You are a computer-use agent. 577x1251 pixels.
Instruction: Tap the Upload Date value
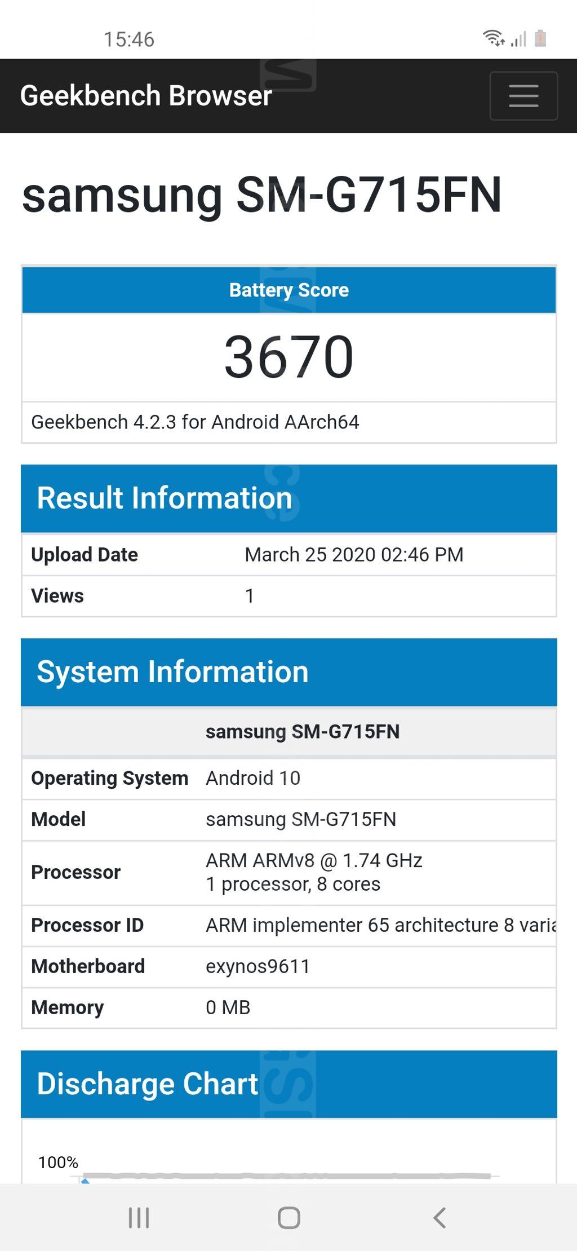click(x=354, y=555)
